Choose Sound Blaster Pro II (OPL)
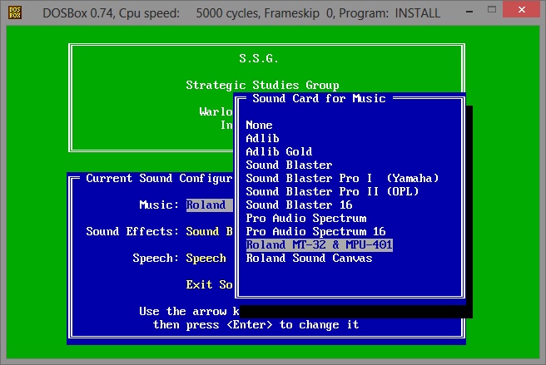This screenshot has width=546, height=365. click(332, 191)
